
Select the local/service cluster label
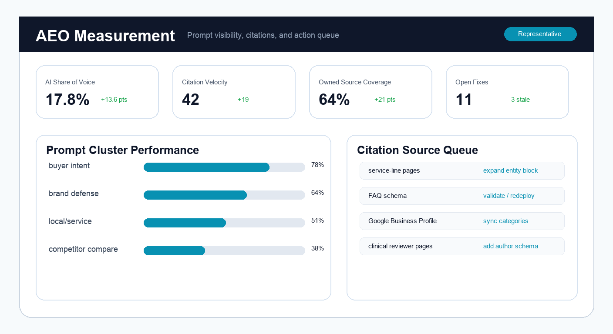(70, 221)
